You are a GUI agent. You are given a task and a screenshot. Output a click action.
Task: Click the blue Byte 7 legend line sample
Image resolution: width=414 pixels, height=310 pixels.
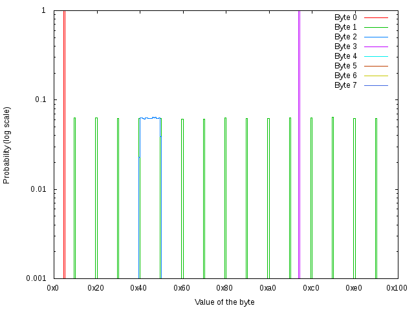point(375,85)
